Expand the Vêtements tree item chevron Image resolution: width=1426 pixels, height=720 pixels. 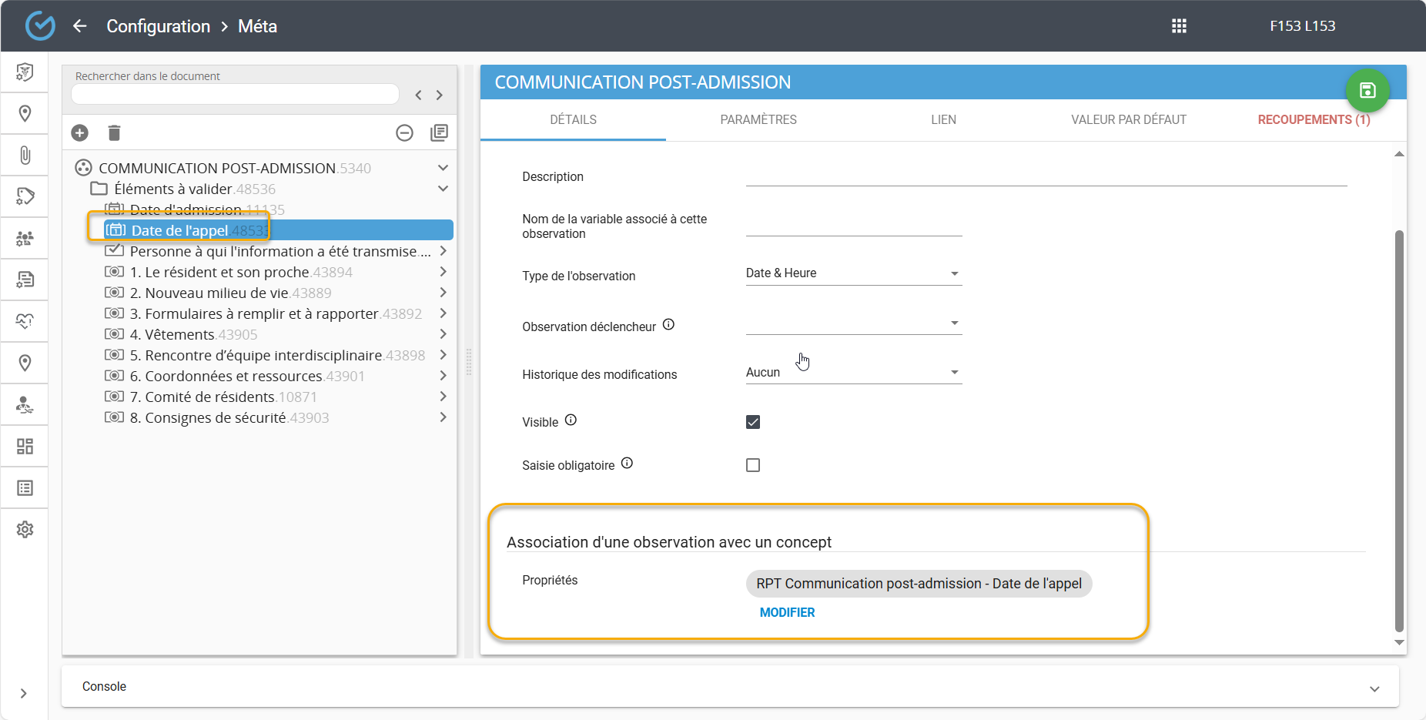pos(443,334)
